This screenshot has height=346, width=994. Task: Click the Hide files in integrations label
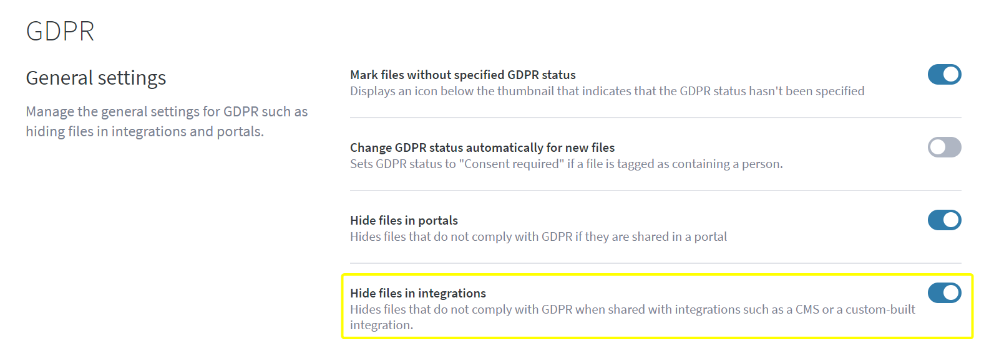[x=417, y=293]
